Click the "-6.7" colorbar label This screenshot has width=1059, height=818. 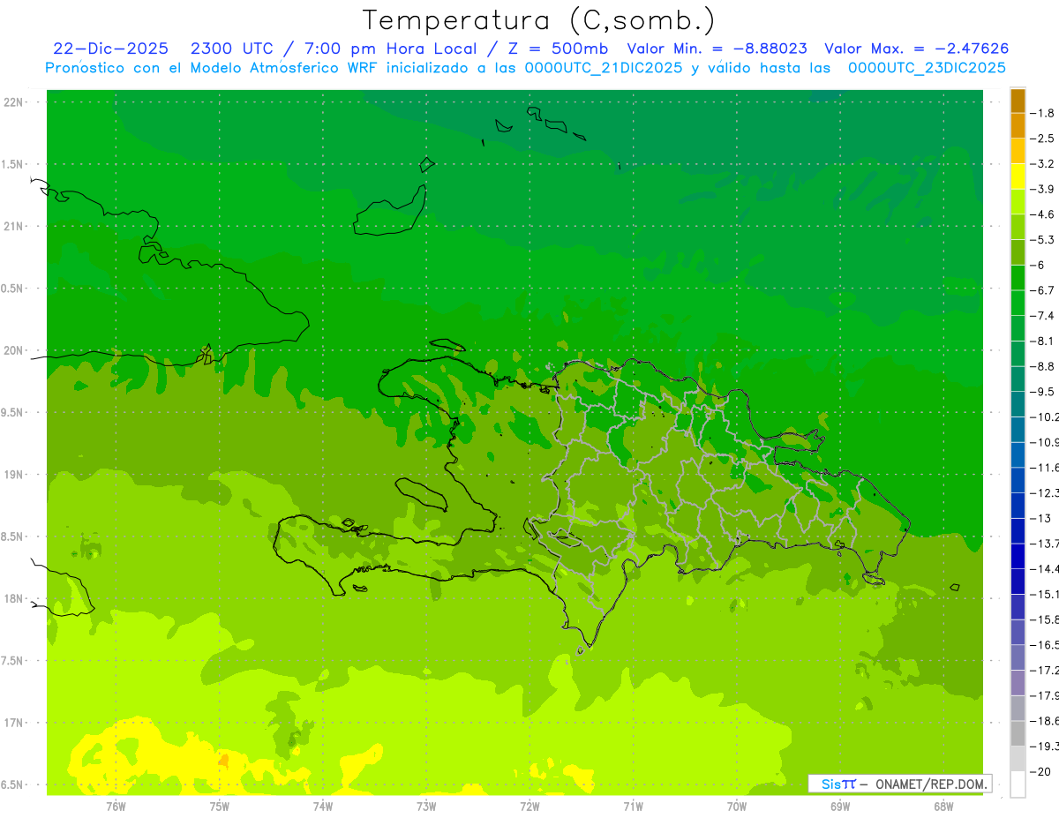(1042, 290)
